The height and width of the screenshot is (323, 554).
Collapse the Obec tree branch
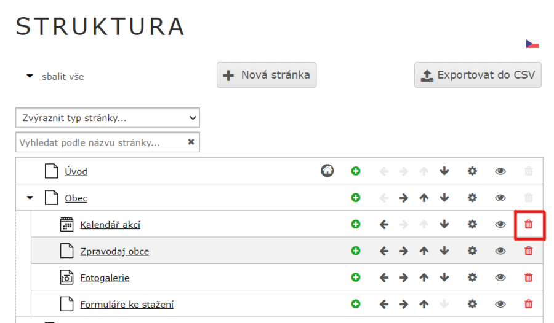(x=30, y=198)
